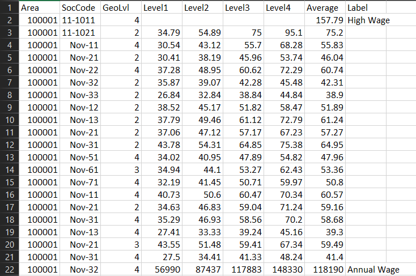Select the cell with value 118190
Screen dimensions: 416x276
click(x=324, y=270)
